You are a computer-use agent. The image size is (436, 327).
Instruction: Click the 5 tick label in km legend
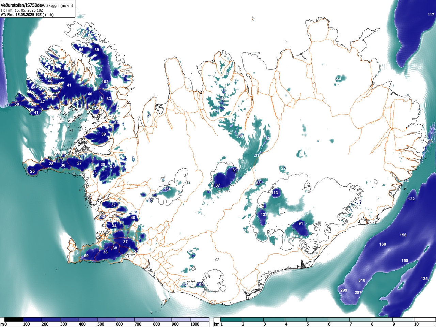pyautogui.click(x=308, y=324)
